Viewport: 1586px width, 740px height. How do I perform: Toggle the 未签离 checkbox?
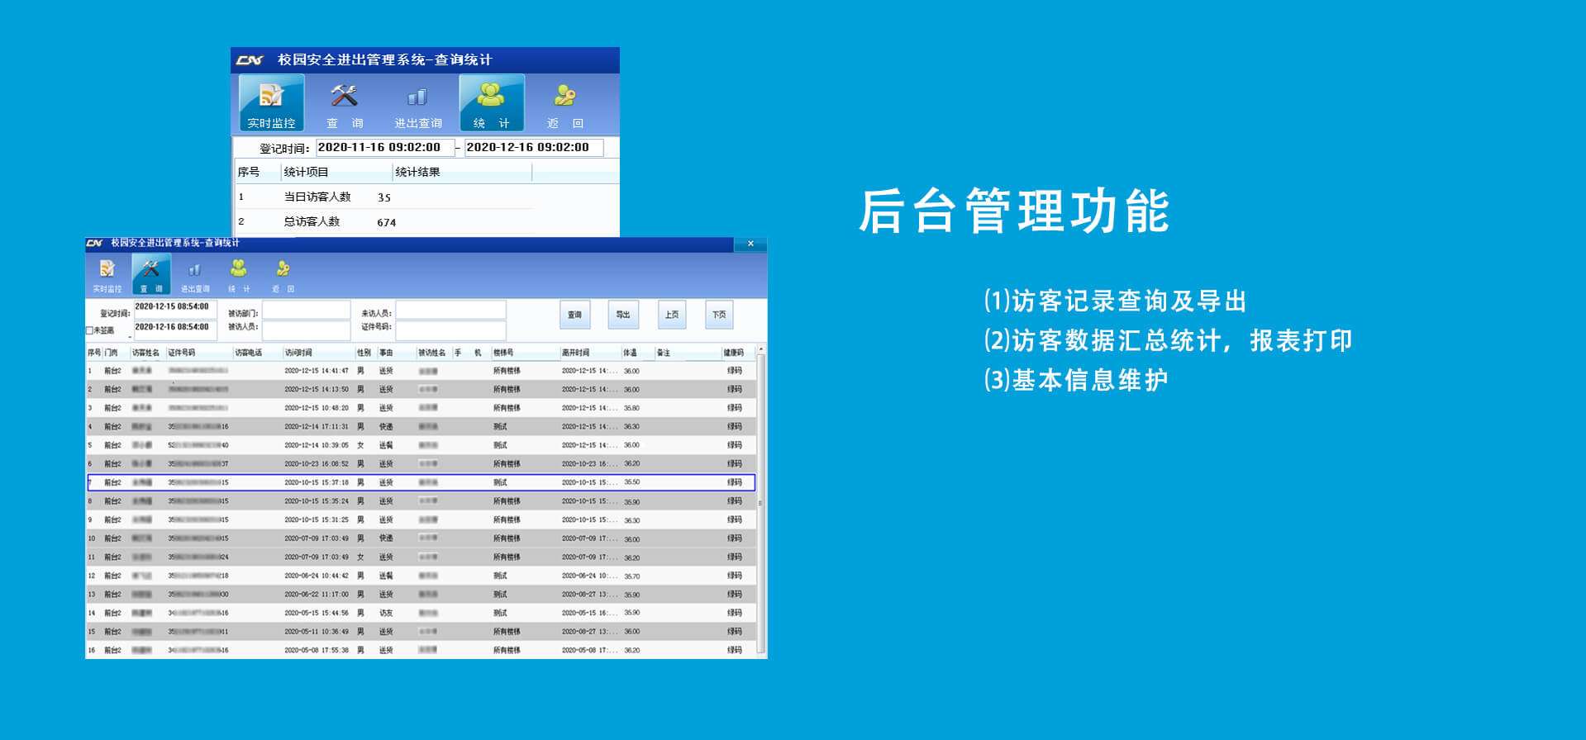(89, 330)
